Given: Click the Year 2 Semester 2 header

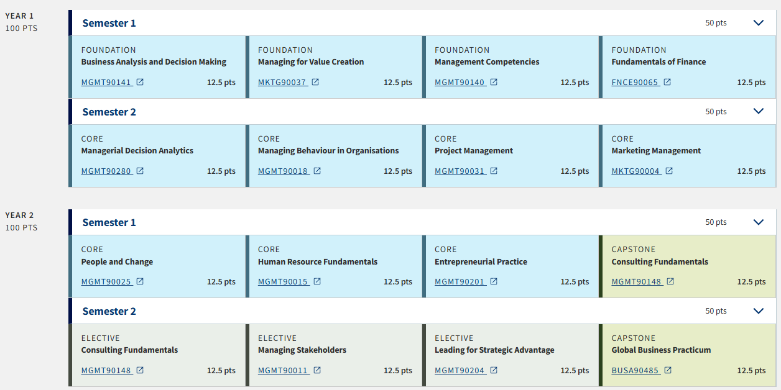Looking at the screenshot, I should [x=423, y=311].
